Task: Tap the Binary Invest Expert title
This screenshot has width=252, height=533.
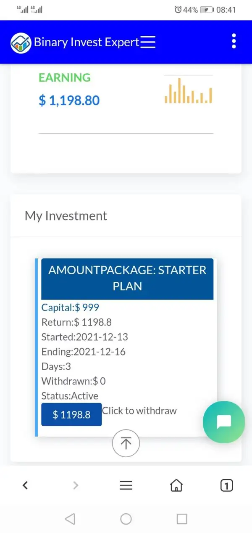Action: tap(86, 42)
